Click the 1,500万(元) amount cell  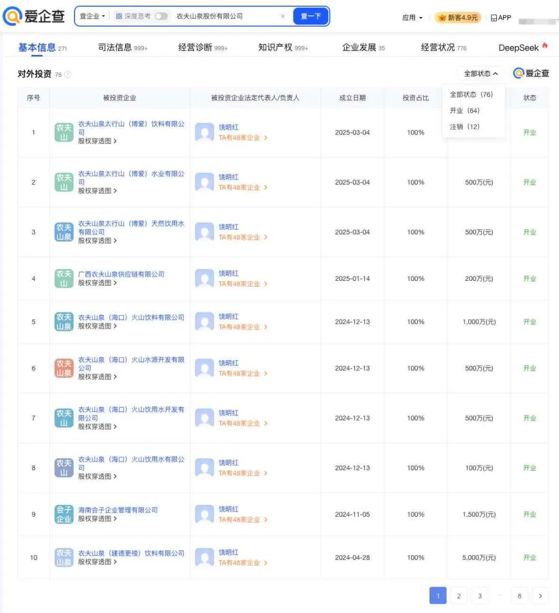[479, 515]
